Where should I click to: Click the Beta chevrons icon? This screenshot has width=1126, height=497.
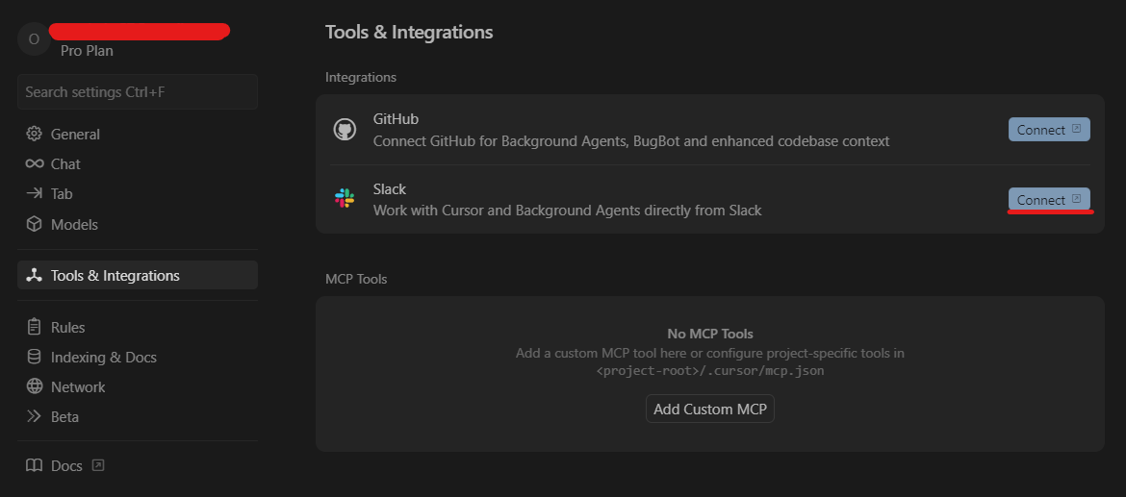(x=35, y=416)
